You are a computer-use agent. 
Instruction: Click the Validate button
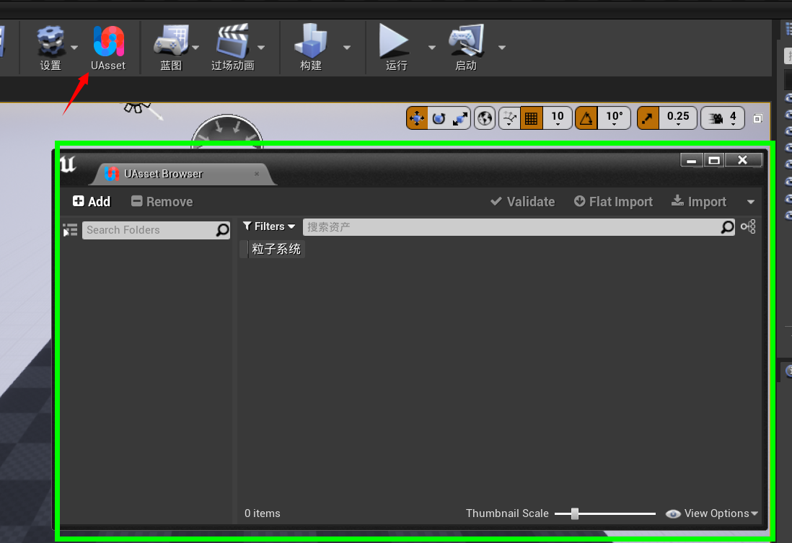click(x=523, y=201)
